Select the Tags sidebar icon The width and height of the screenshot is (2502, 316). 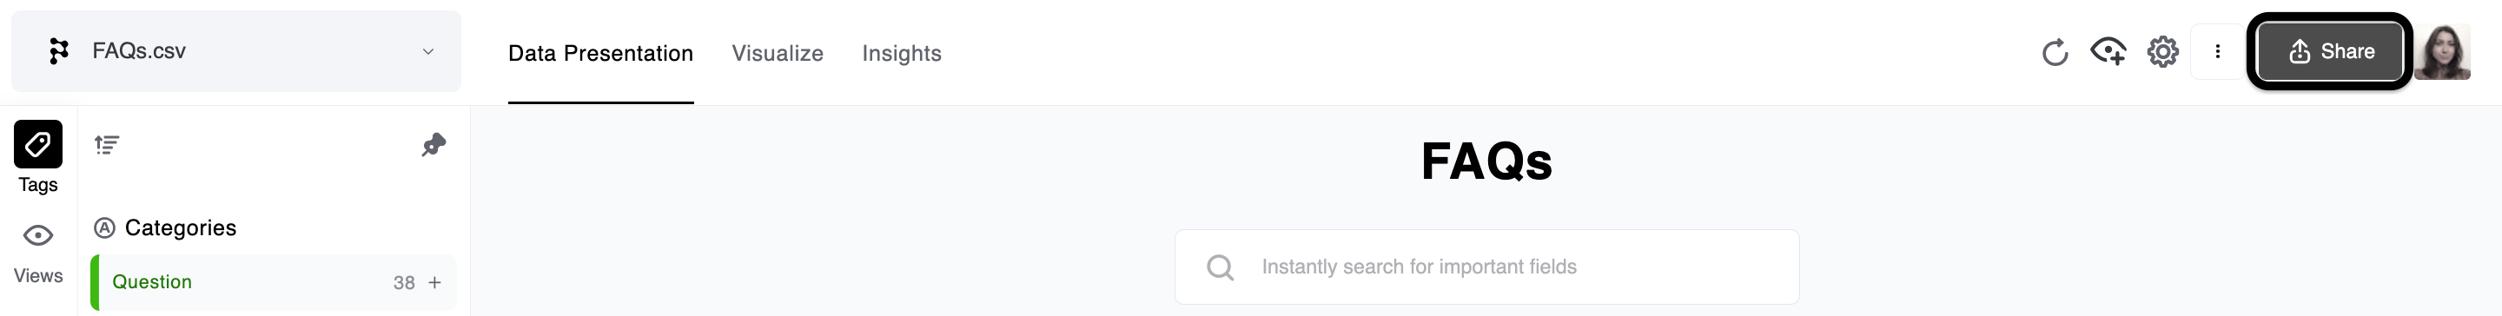38,144
